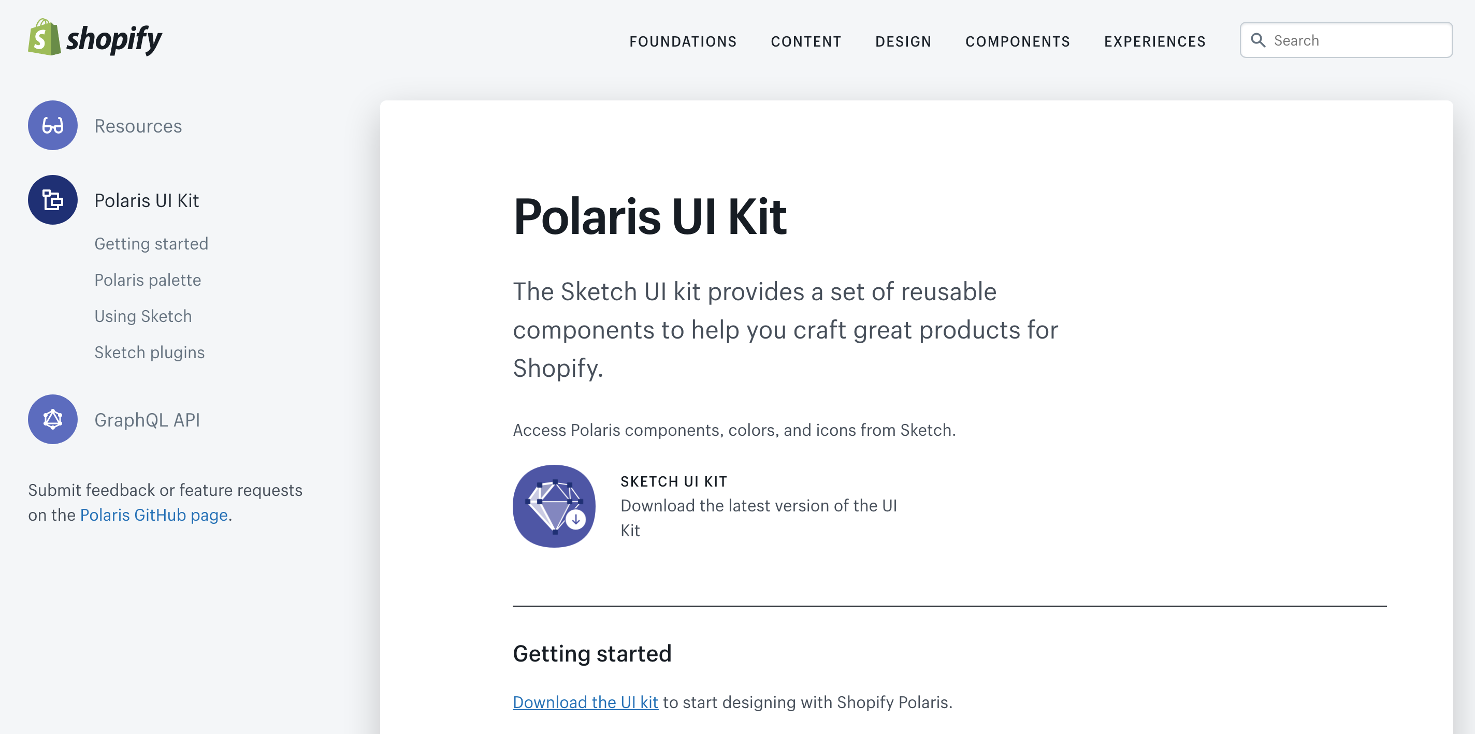The height and width of the screenshot is (734, 1475).
Task: Go to the Design section
Action: [903, 41]
